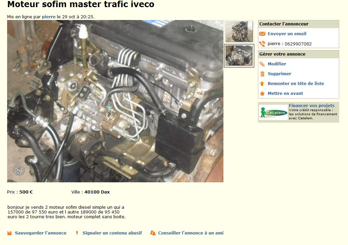Select the first engine thumbnail
Screen dimensions: 348x245
(x=239, y=31)
